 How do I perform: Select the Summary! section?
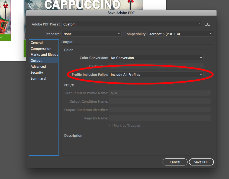[x=44, y=79]
